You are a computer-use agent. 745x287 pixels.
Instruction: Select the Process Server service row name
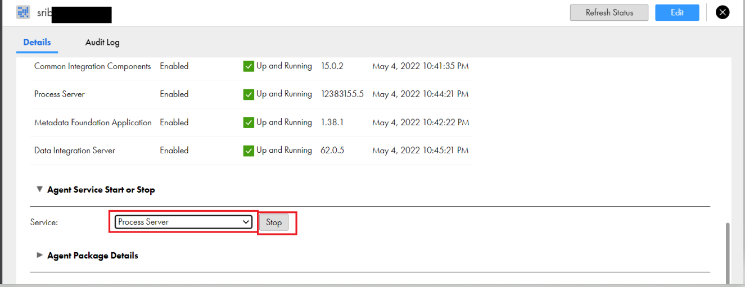(60, 94)
